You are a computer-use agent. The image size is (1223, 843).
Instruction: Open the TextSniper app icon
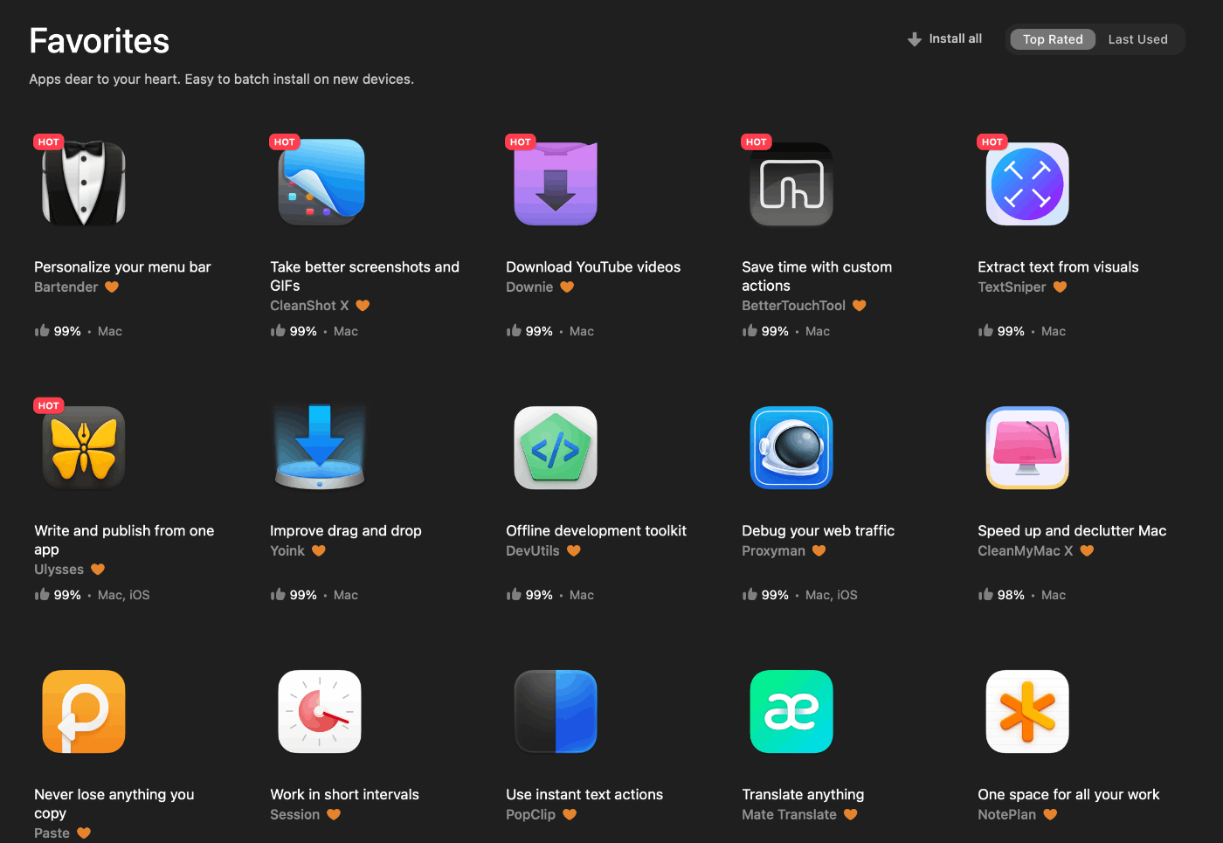(x=1027, y=184)
